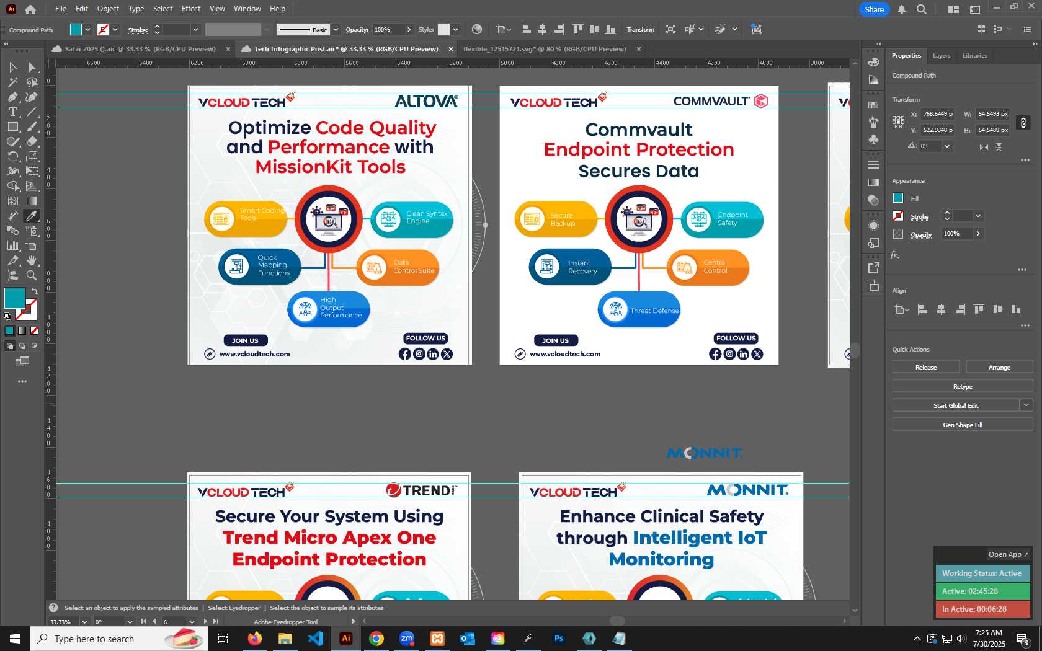Select the Scale tool
The height and width of the screenshot is (651, 1042).
(x=32, y=156)
